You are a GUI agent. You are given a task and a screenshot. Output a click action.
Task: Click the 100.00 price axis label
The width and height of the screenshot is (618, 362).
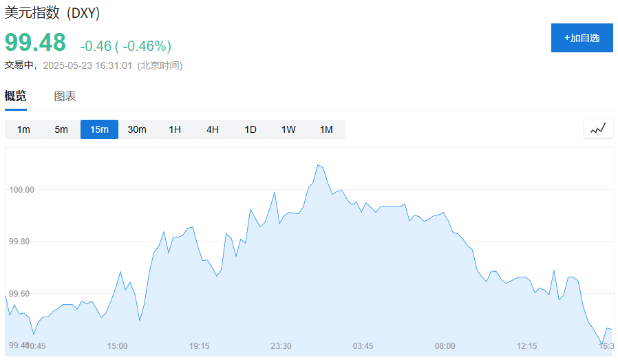[21, 190]
